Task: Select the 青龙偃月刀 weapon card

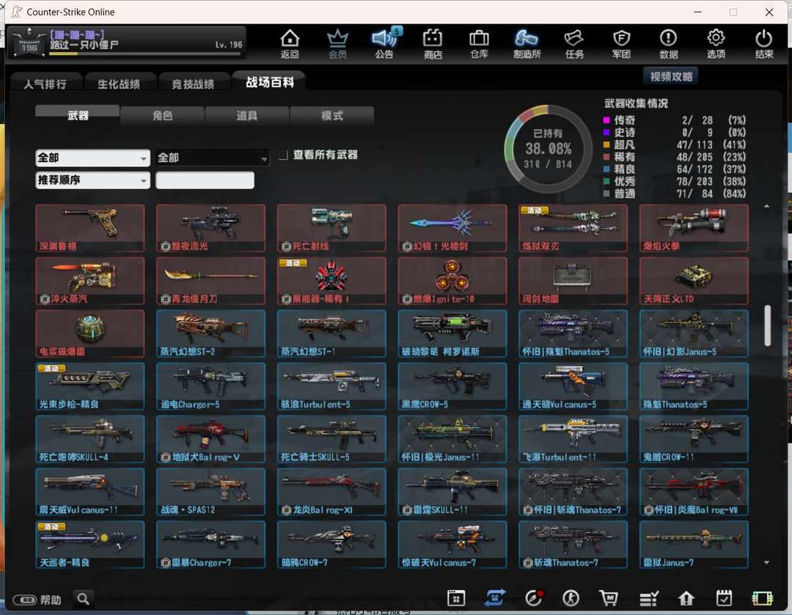Action: (x=210, y=281)
